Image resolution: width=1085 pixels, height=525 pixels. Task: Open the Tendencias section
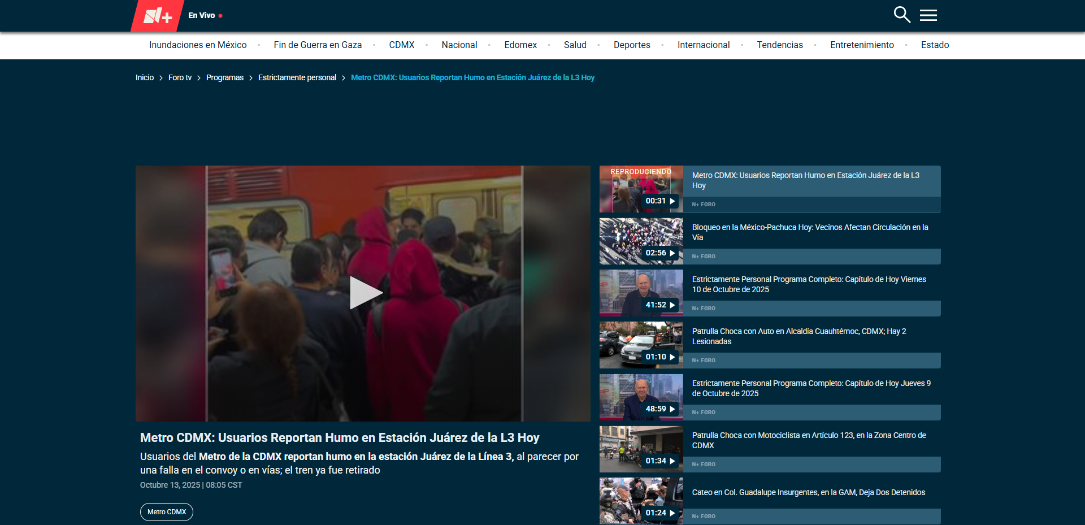click(x=780, y=45)
